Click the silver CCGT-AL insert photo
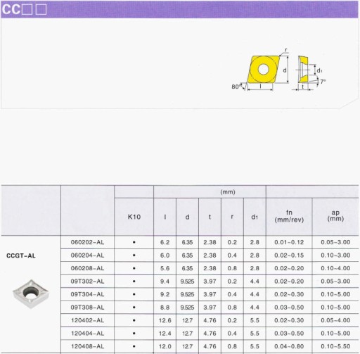 pos(31,293)
